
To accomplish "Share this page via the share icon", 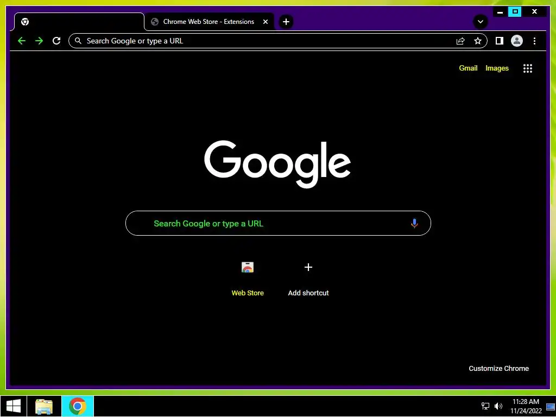I will (460, 41).
